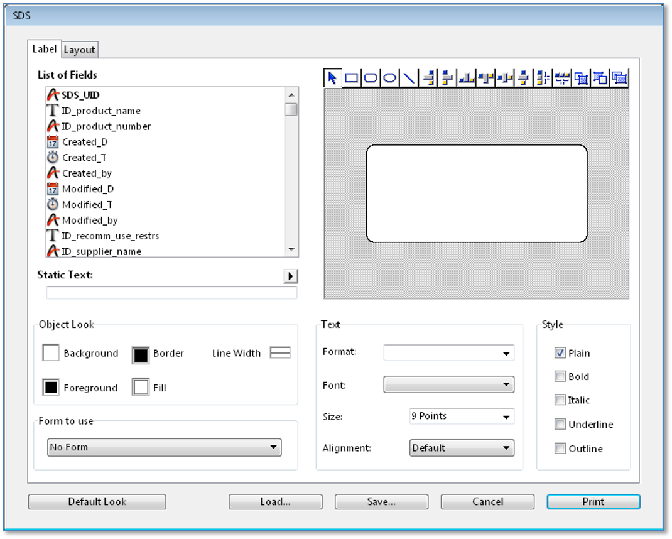Click the Static Text input field
The height and width of the screenshot is (539, 672).
(171, 293)
